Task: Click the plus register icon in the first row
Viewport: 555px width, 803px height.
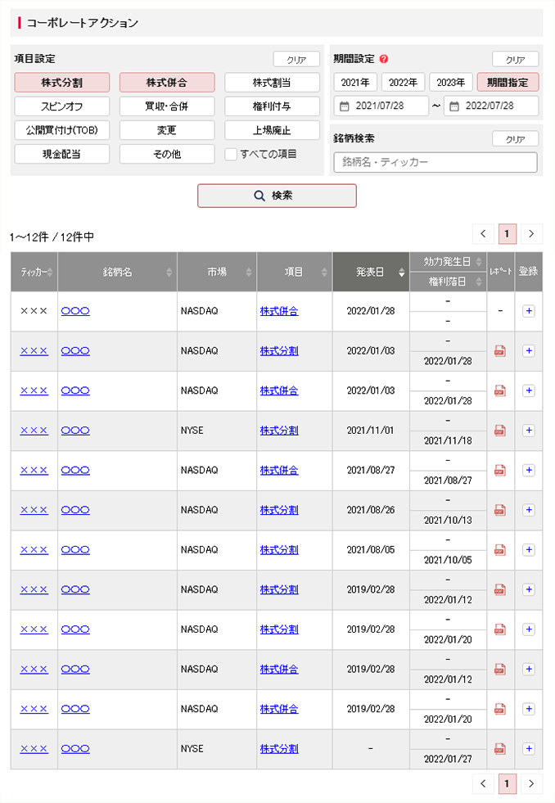Action: click(528, 311)
